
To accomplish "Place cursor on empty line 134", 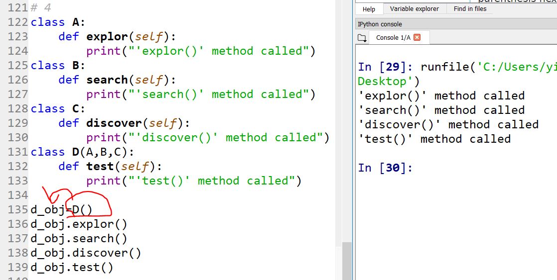I will point(100,195).
